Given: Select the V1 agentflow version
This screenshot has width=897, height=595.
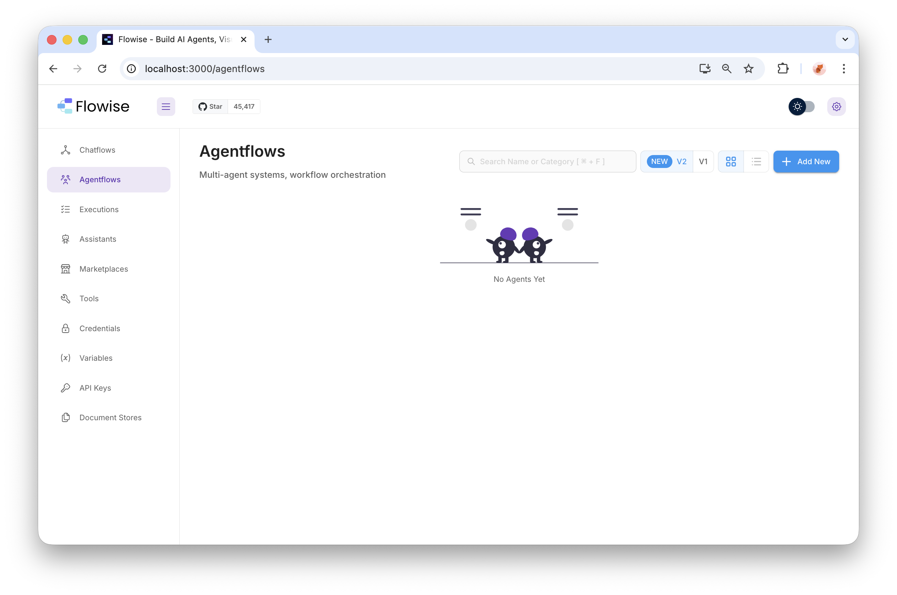Looking at the screenshot, I should (x=703, y=161).
